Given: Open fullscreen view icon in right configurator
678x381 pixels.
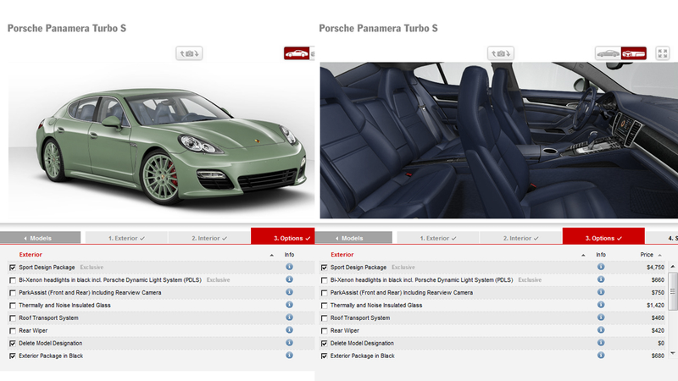Looking at the screenshot, I should click(663, 53).
